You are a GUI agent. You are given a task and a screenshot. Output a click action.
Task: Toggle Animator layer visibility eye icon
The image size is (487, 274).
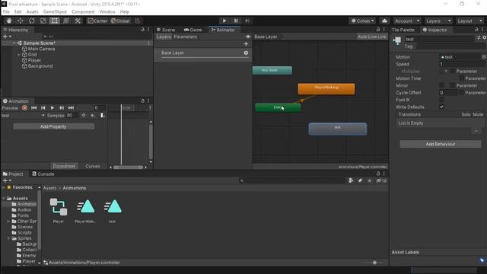[x=248, y=37]
